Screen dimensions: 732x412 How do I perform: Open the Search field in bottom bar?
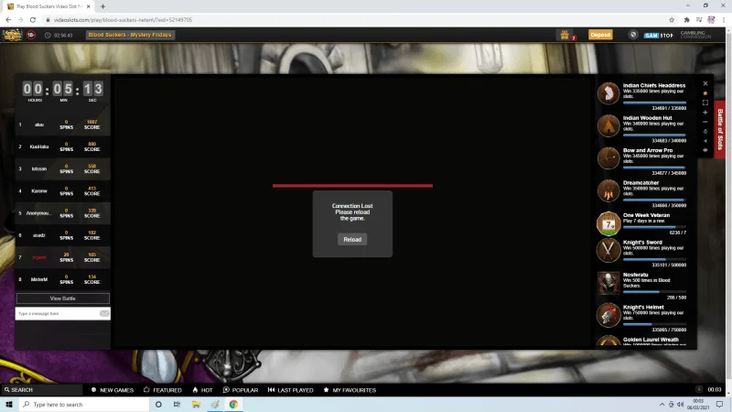click(42, 390)
